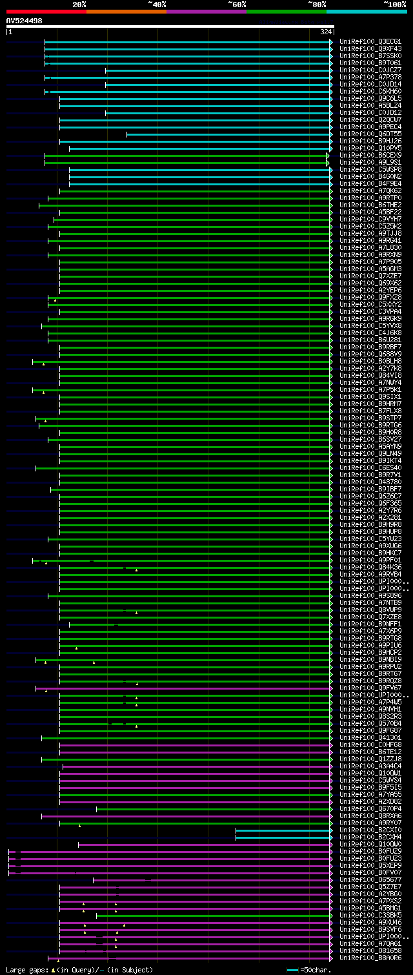The width and height of the screenshot is (413, 975).
Task: Click label UniRef100_B6SV27
Action: 370,440
